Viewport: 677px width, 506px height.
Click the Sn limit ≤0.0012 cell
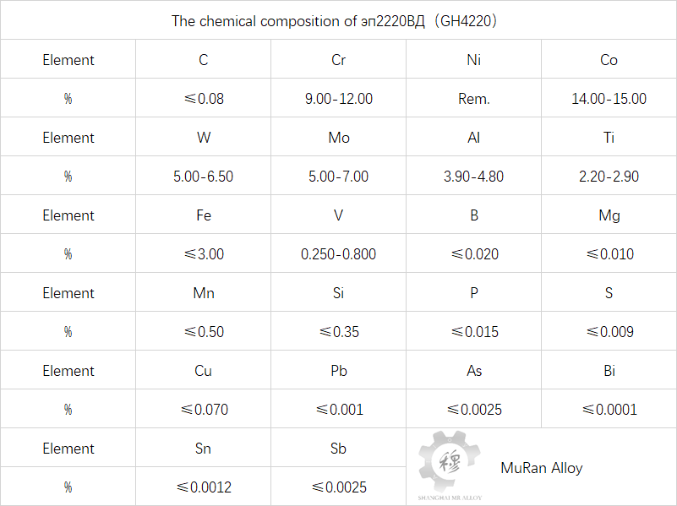tap(203, 487)
